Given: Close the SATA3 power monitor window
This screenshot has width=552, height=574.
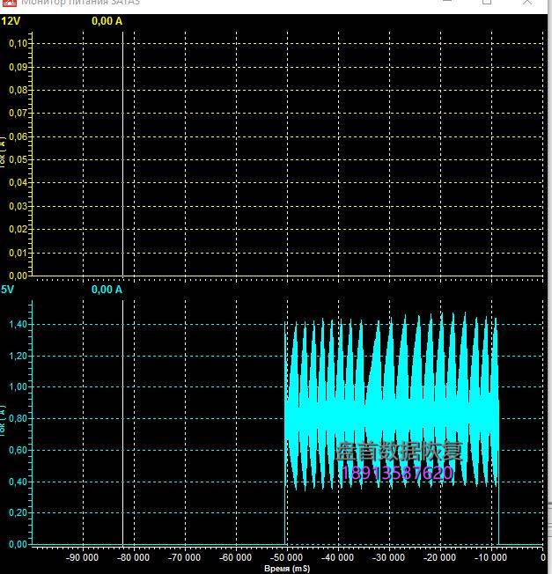Looking at the screenshot, I should pyautogui.click(x=527, y=2).
